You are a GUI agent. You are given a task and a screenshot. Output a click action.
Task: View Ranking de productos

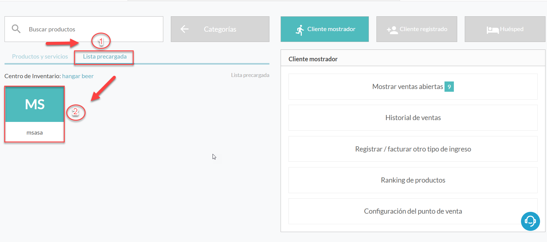[413, 180]
